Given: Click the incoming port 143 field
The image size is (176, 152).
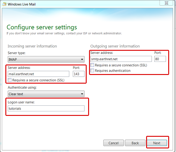Looking at the screenshot, I should tap(79, 74).
